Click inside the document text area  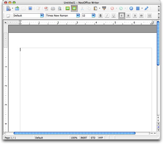coord(86,90)
